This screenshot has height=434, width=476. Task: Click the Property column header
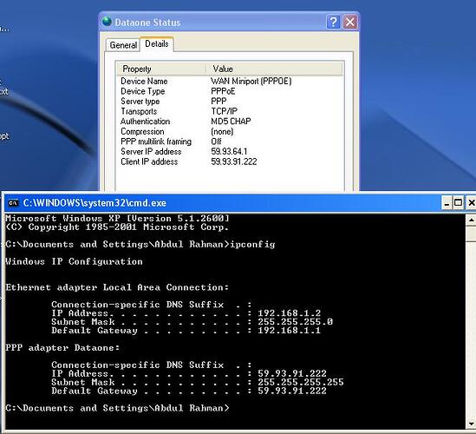pos(161,69)
